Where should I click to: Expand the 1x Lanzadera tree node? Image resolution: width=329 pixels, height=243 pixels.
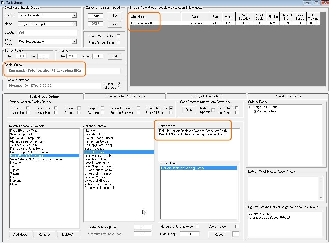tap(255, 111)
